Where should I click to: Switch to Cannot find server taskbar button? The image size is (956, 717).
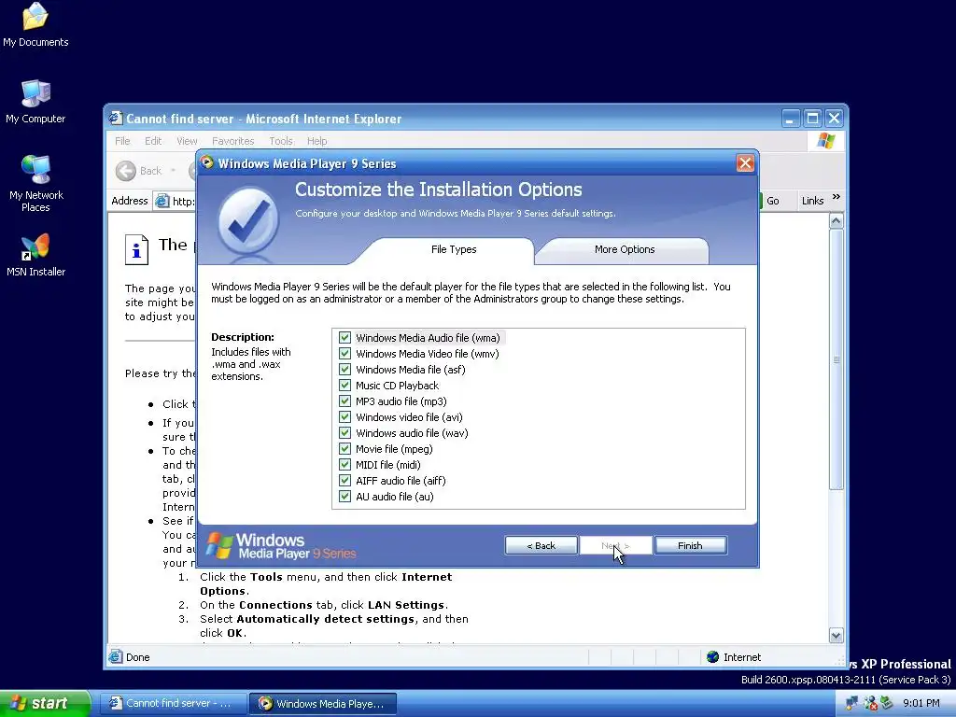173,703
